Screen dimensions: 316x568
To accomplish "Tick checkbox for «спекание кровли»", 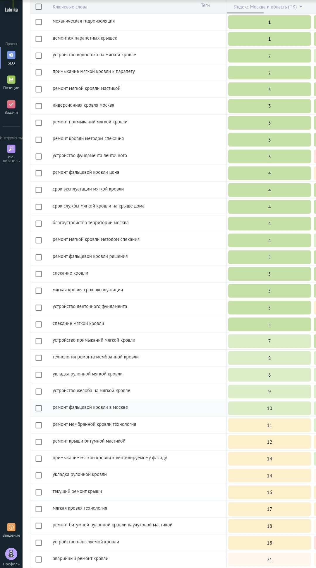I will tap(39, 274).
